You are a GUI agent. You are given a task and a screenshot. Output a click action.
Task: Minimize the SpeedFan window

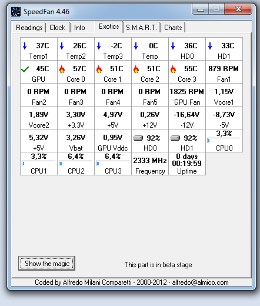tap(201, 9)
